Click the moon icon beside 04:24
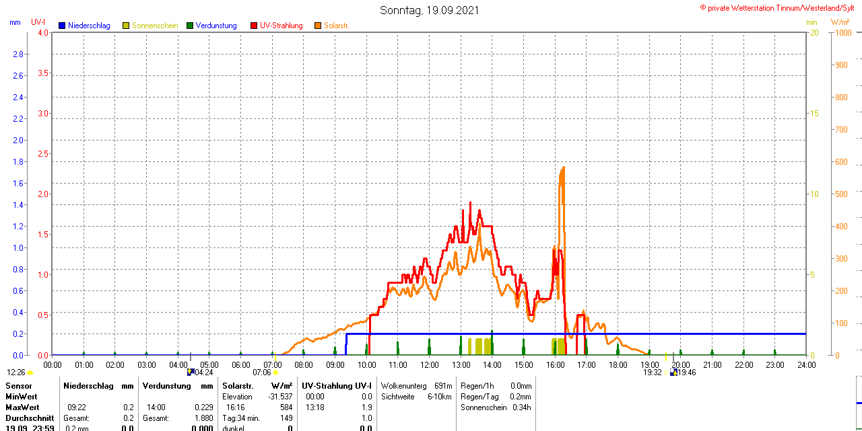The image size is (862, 431). click(191, 372)
